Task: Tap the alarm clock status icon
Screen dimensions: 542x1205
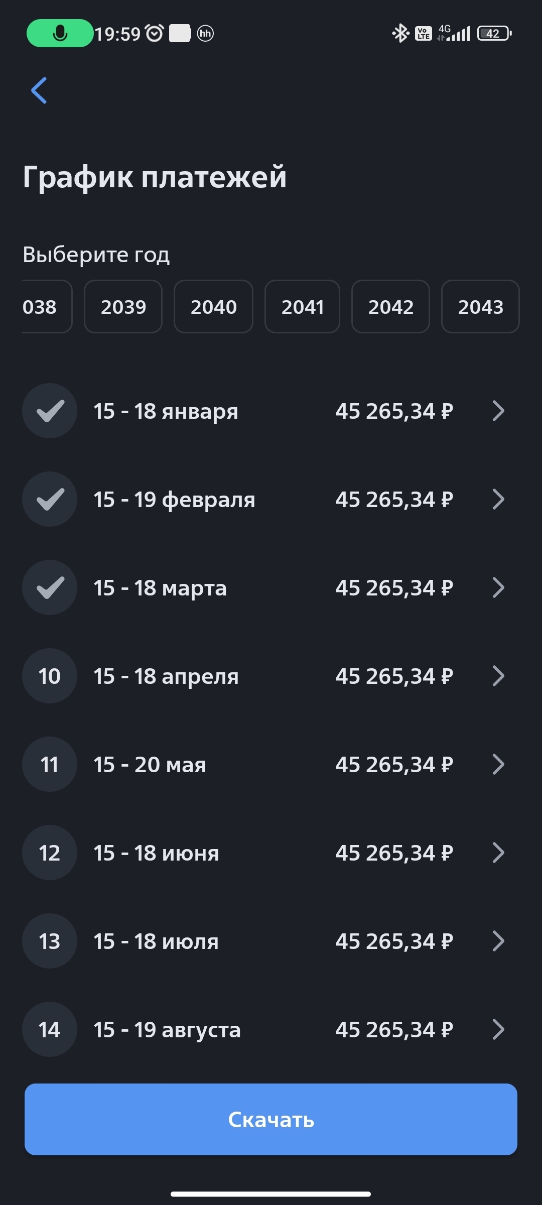Action: point(155,34)
